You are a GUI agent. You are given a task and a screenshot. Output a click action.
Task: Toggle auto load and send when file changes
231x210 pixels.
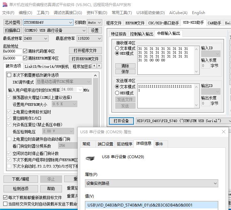pyautogui.click(x=5, y=204)
